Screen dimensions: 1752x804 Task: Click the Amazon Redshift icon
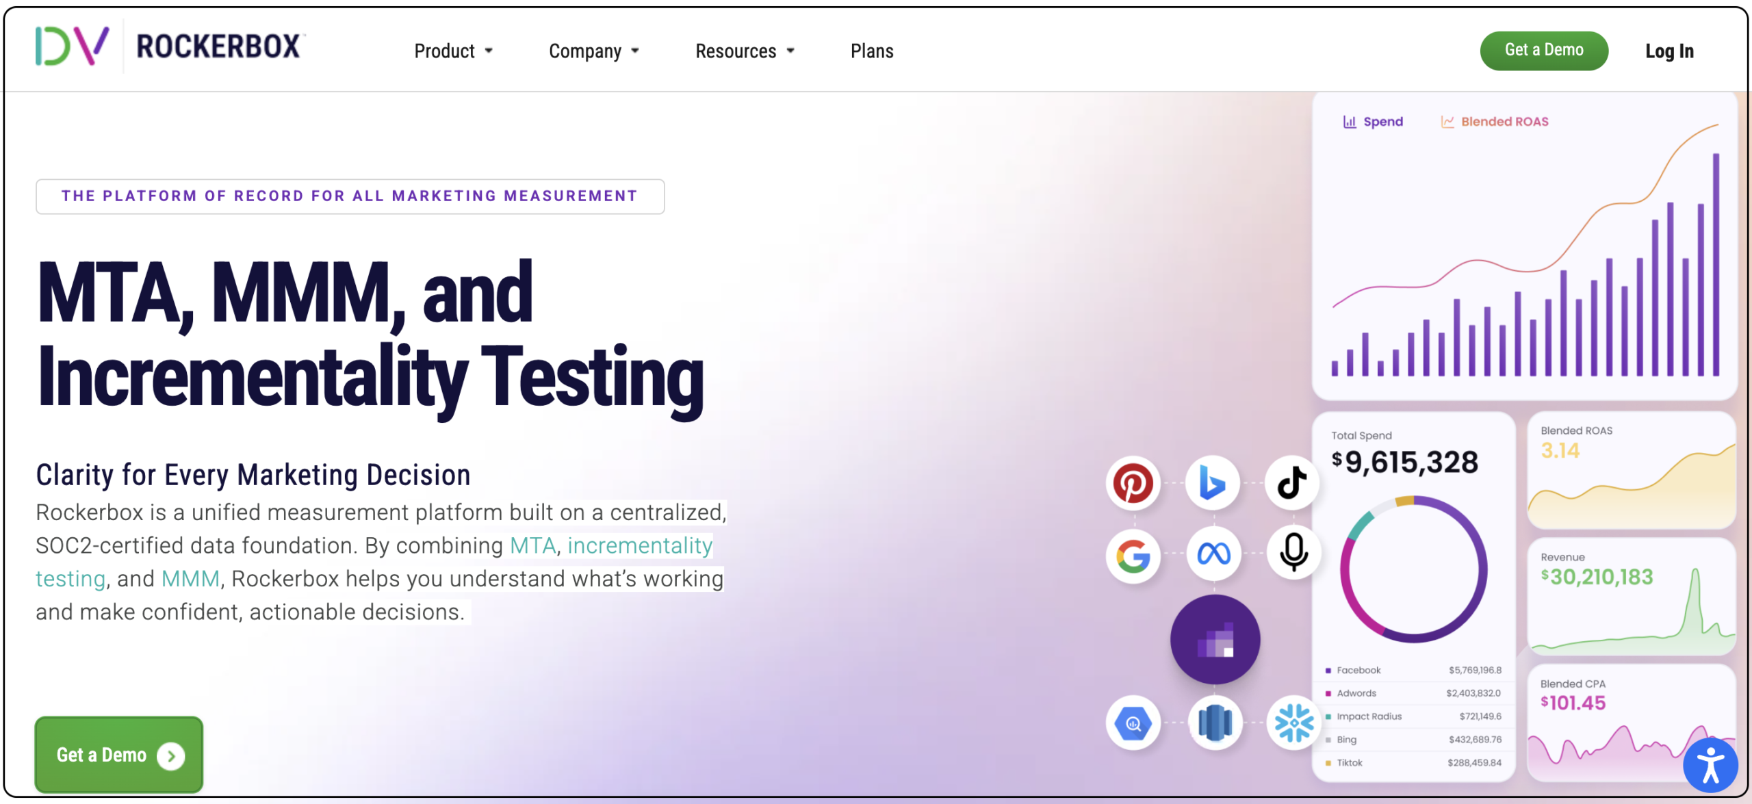tap(1215, 723)
